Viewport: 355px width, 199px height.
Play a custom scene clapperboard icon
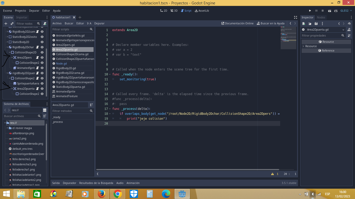pyautogui.click(x=336, y=11)
